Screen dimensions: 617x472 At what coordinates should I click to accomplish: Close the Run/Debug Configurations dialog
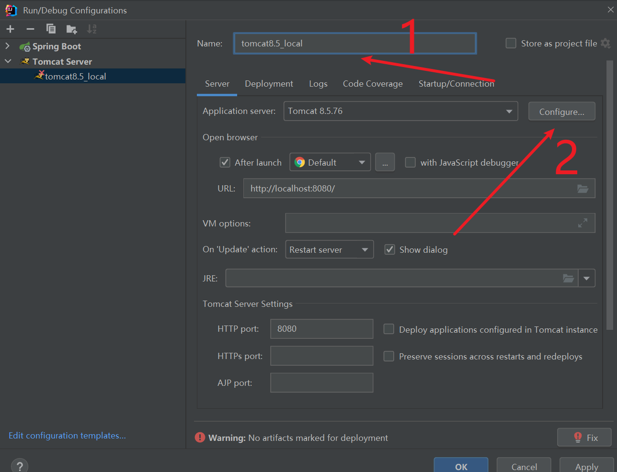coord(610,10)
